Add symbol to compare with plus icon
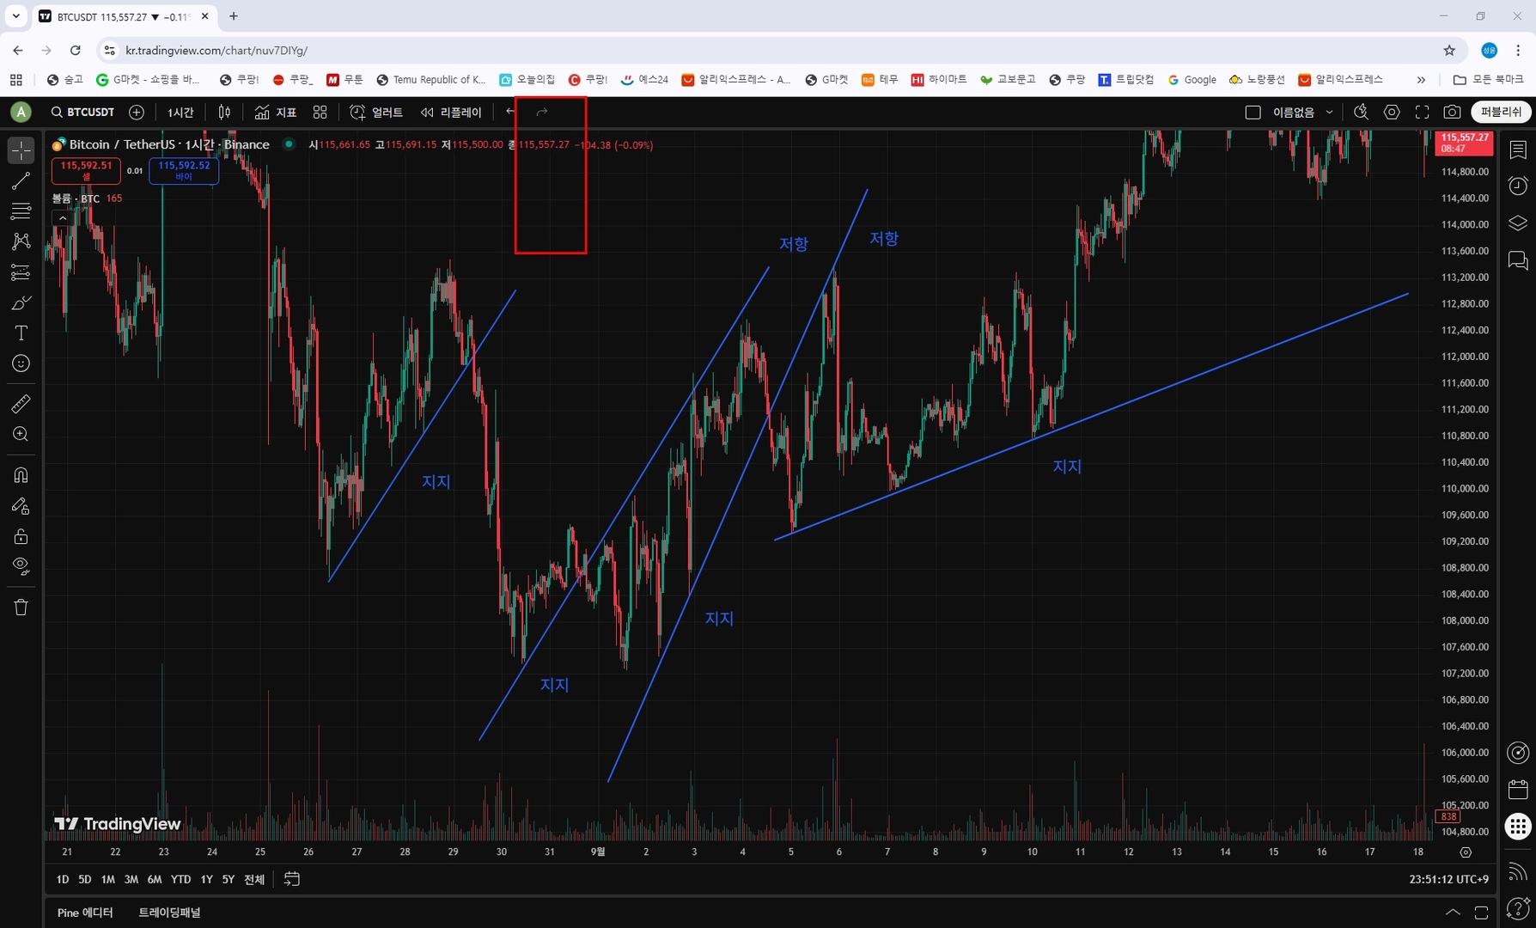The image size is (1536, 928). pyautogui.click(x=137, y=112)
